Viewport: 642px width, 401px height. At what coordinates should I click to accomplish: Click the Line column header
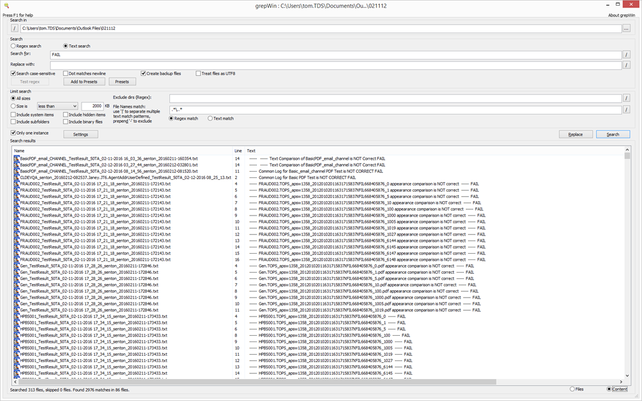[x=238, y=151]
